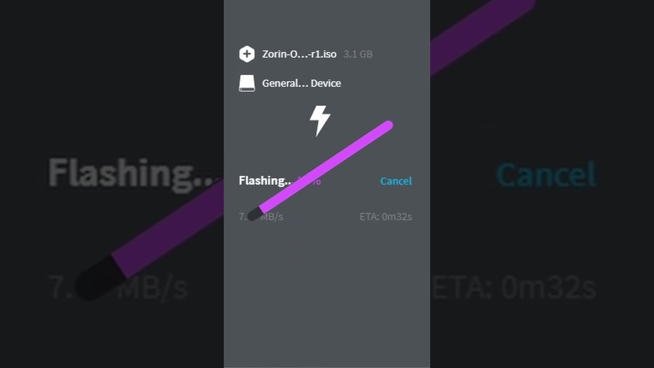Screen dimensions: 654x368
Task: Click the 3.1 GB file size label
Action: click(x=358, y=54)
